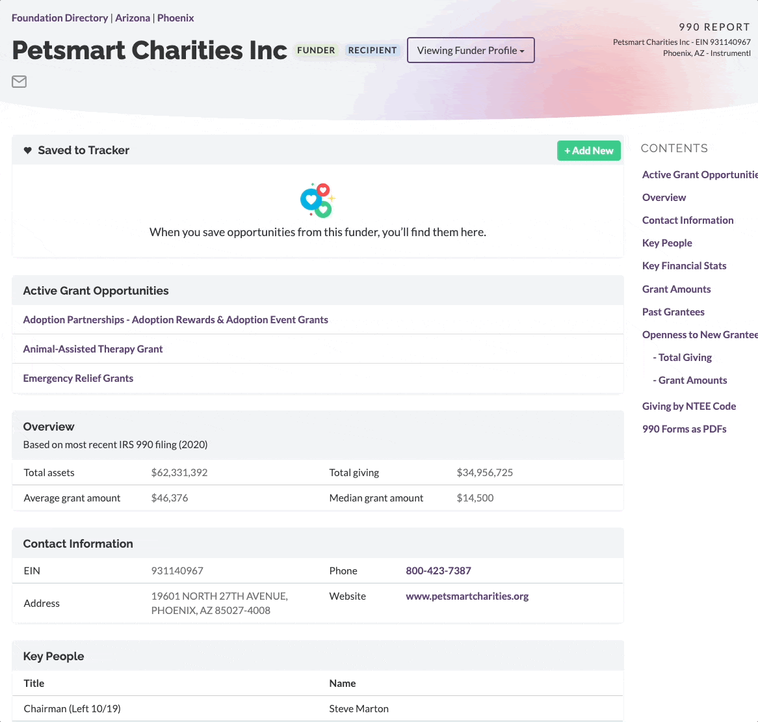Click the EIN value 931140967

[x=177, y=570]
